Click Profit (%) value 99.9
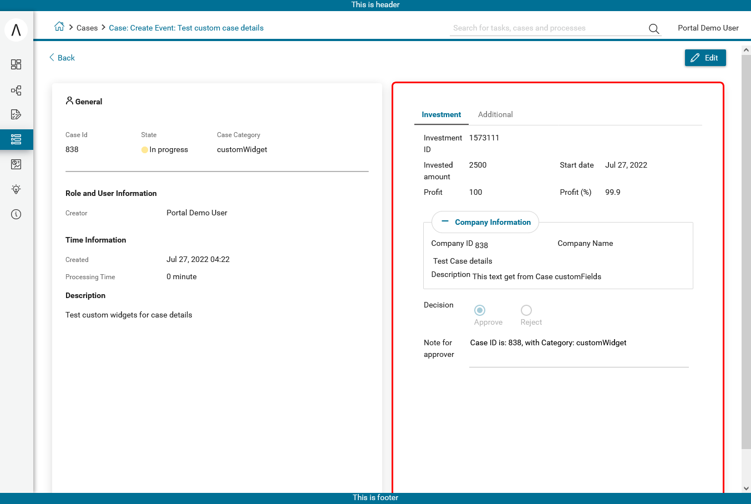751x504 pixels. (613, 192)
